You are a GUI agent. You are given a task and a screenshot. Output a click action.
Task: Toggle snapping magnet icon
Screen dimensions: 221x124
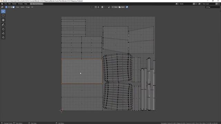click(96, 7)
